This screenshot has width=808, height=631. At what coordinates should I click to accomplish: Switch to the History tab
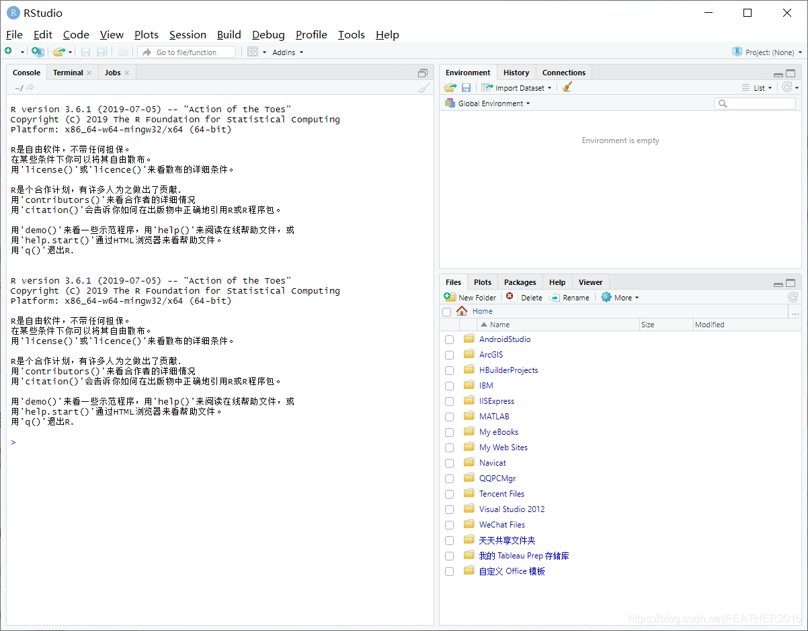[x=516, y=73]
